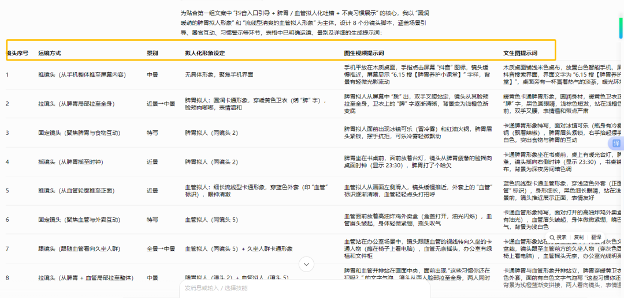Click the 文生图提示词 column header
Image resolution: width=624 pixels, height=298 pixels.
point(520,53)
